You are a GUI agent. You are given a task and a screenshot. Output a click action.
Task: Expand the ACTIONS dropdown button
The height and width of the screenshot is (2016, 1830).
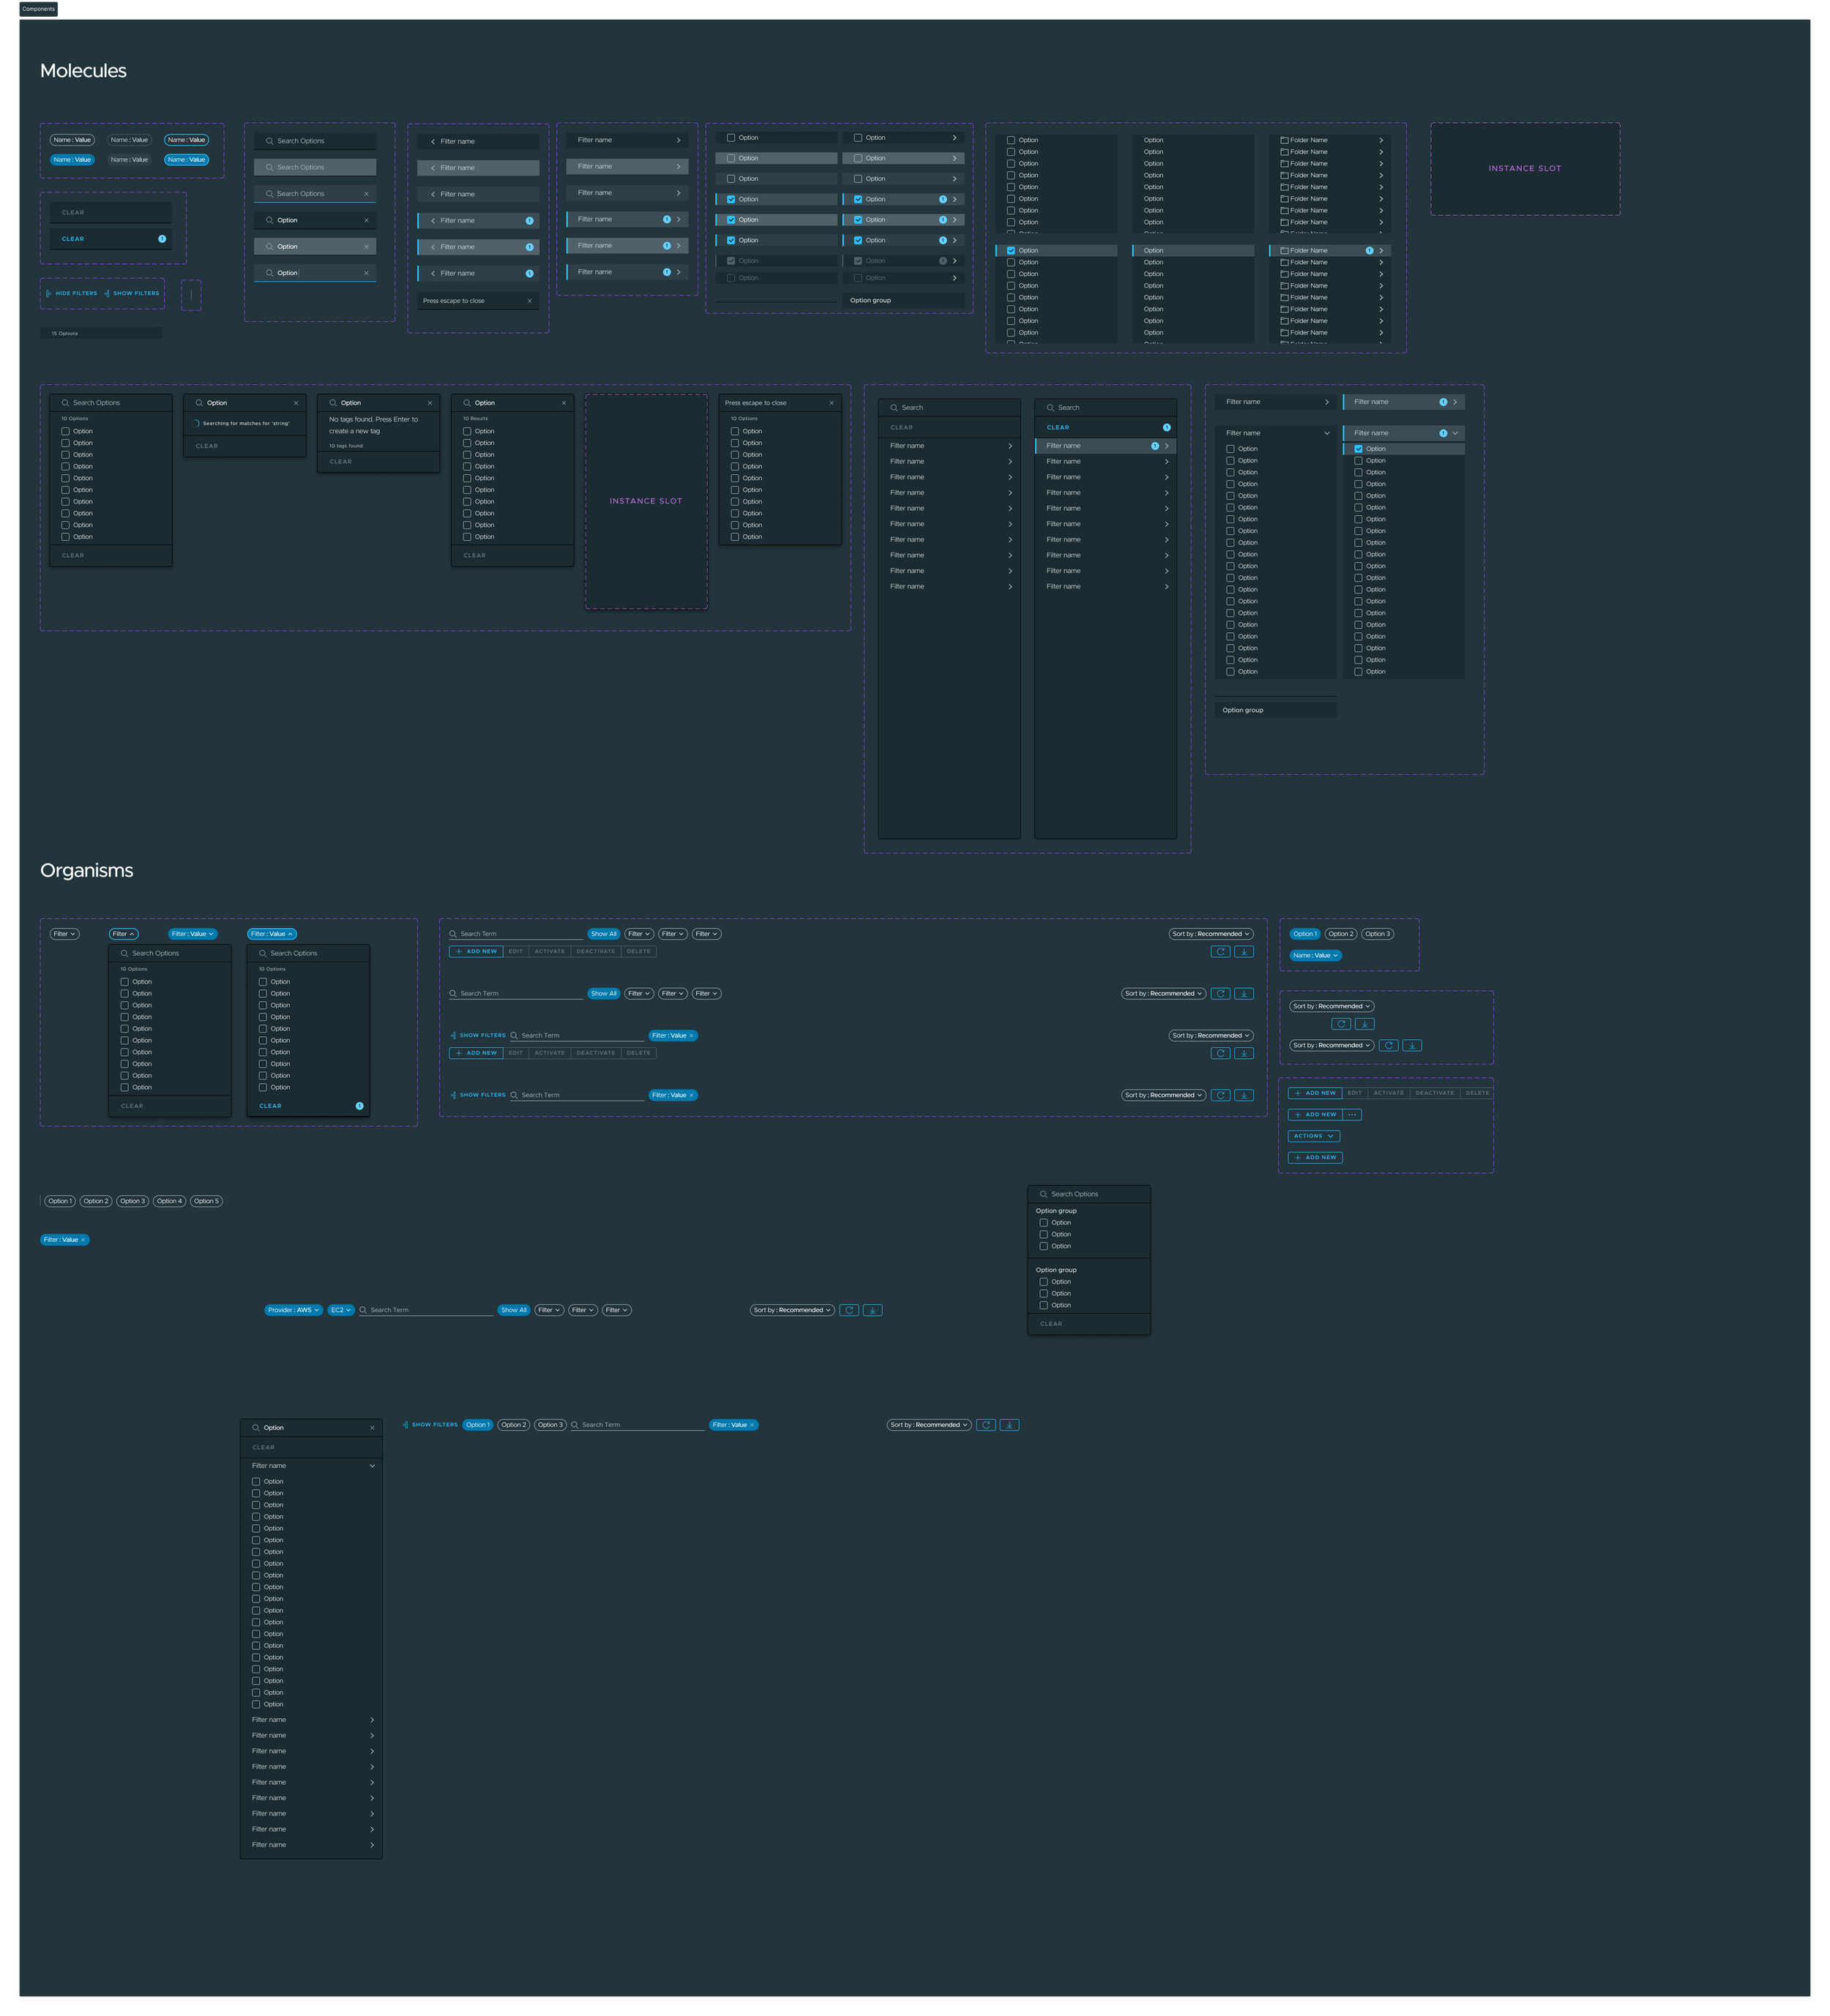[x=1314, y=1136]
